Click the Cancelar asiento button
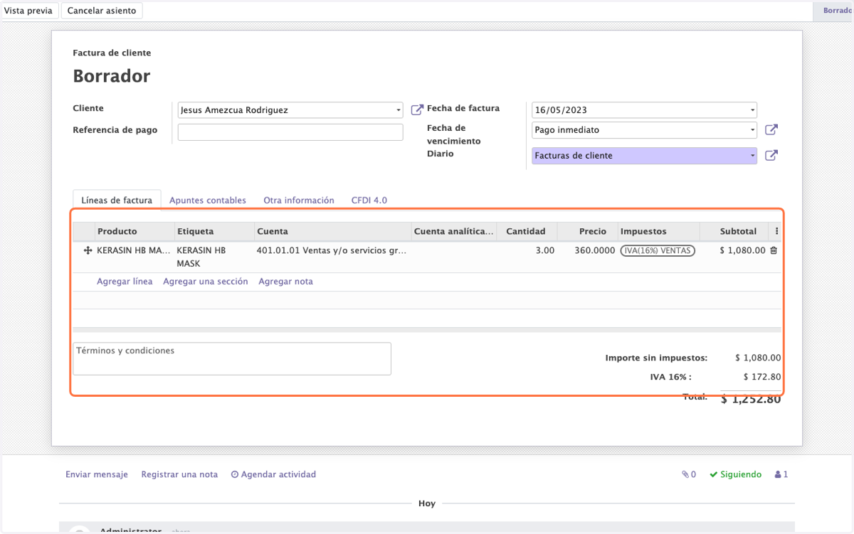The width and height of the screenshot is (854, 534). (x=102, y=11)
